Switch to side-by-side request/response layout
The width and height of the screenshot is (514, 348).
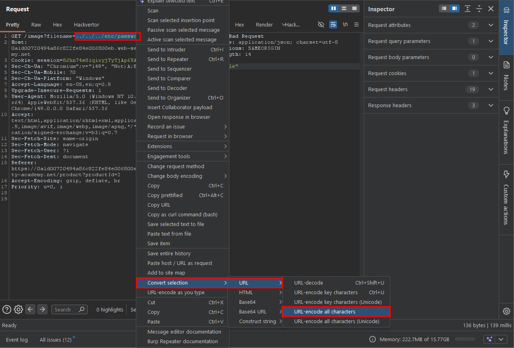pyautogui.click(x=334, y=8)
